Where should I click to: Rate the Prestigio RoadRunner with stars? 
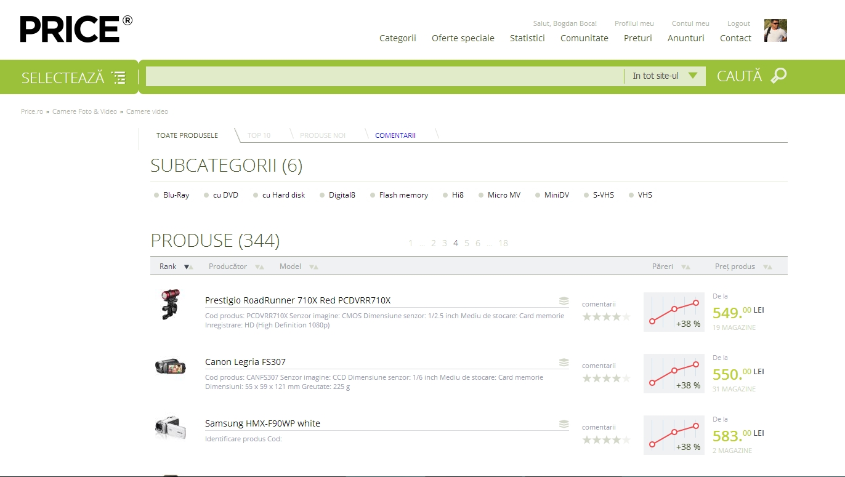tap(606, 317)
